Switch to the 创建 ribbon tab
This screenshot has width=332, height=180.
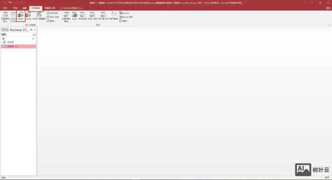pyautogui.click(x=24, y=8)
